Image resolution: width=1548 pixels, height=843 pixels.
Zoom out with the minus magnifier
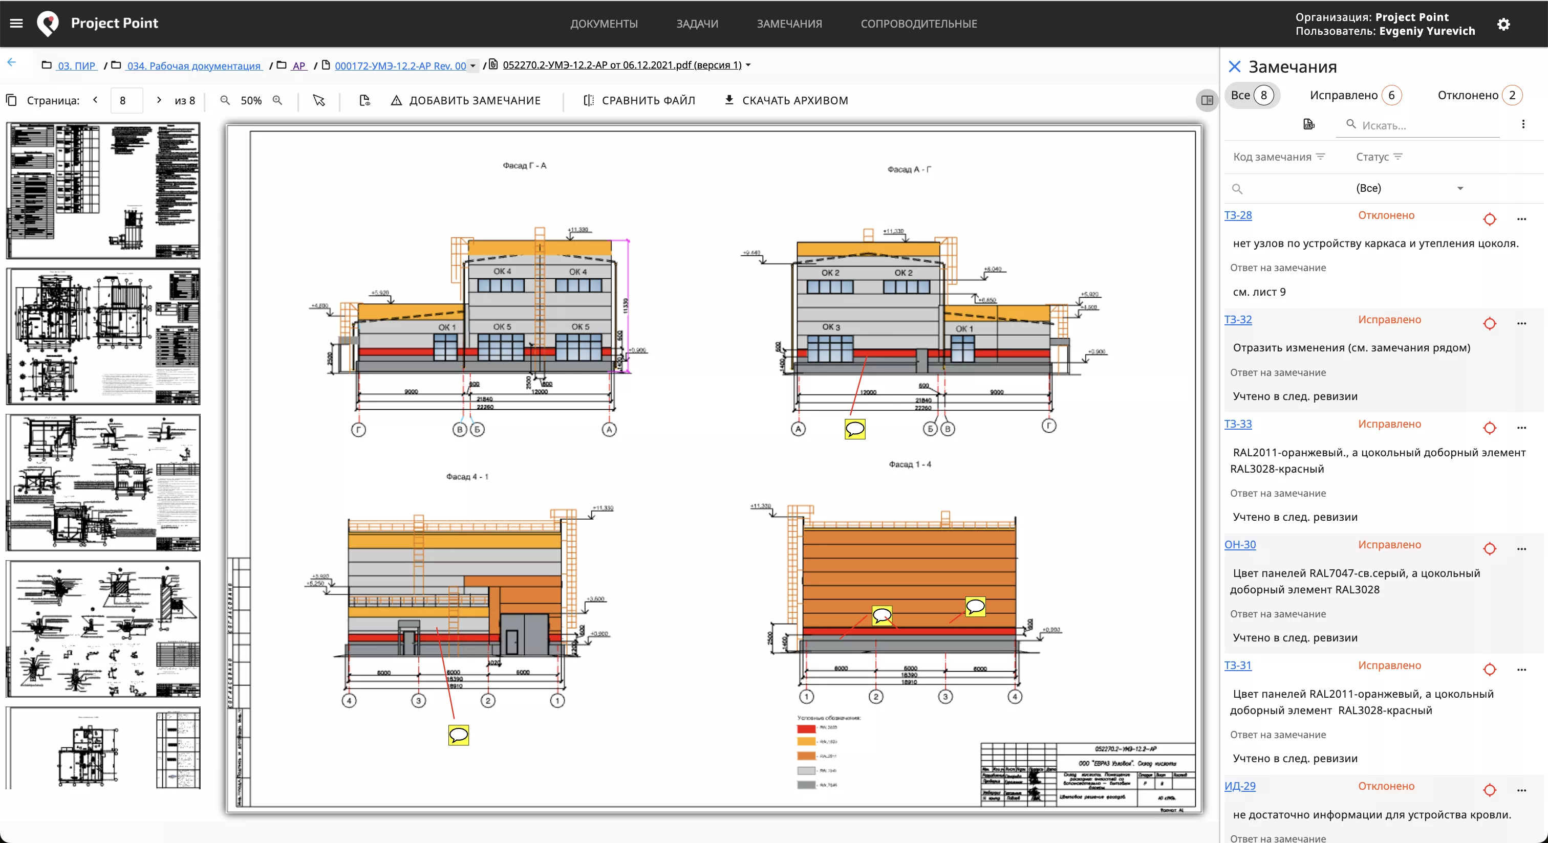[x=225, y=100]
